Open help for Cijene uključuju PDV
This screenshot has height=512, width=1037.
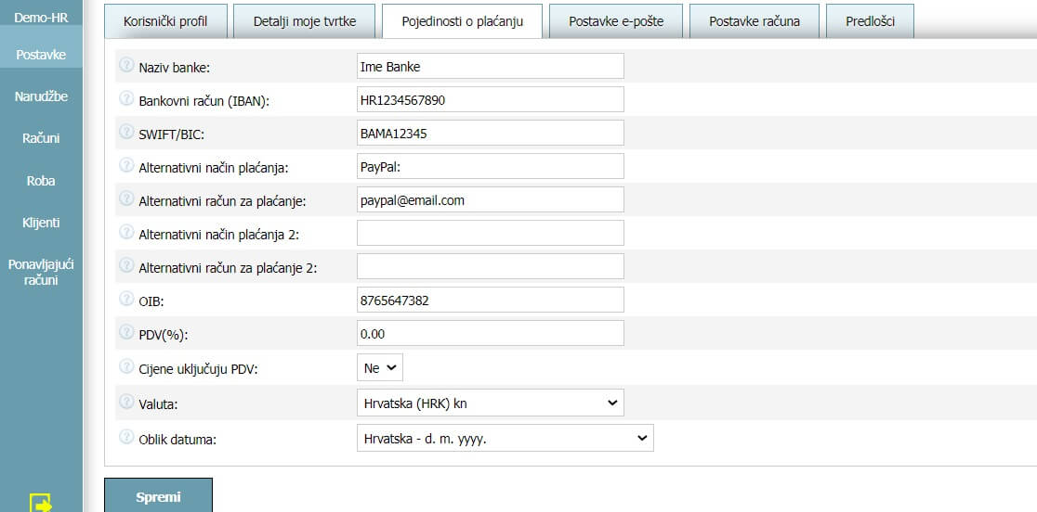126,366
